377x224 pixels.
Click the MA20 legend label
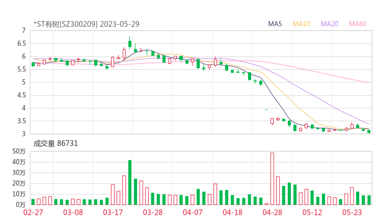pyautogui.click(x=330, y=24)
